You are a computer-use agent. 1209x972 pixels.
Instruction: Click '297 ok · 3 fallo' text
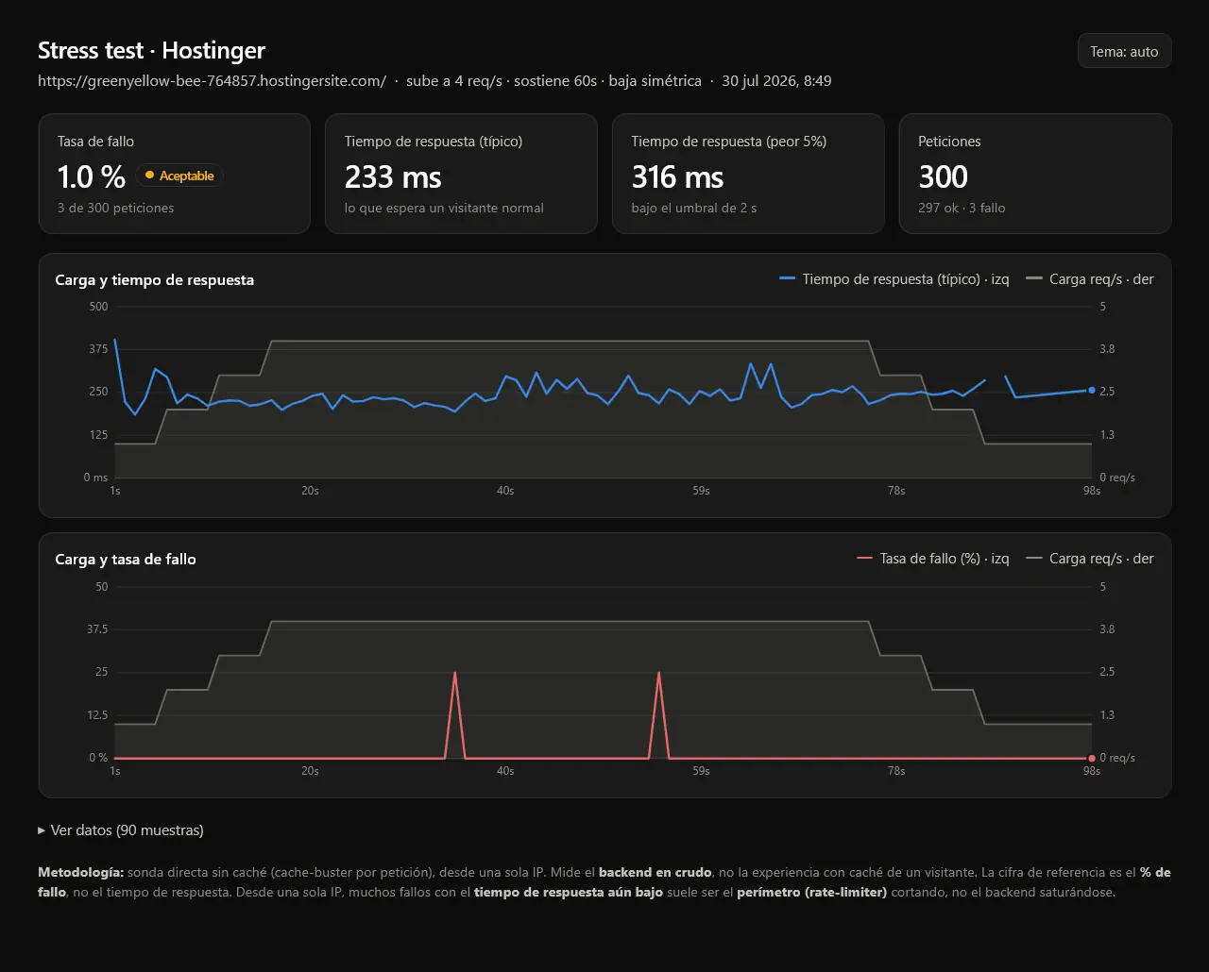coord(962,208)
